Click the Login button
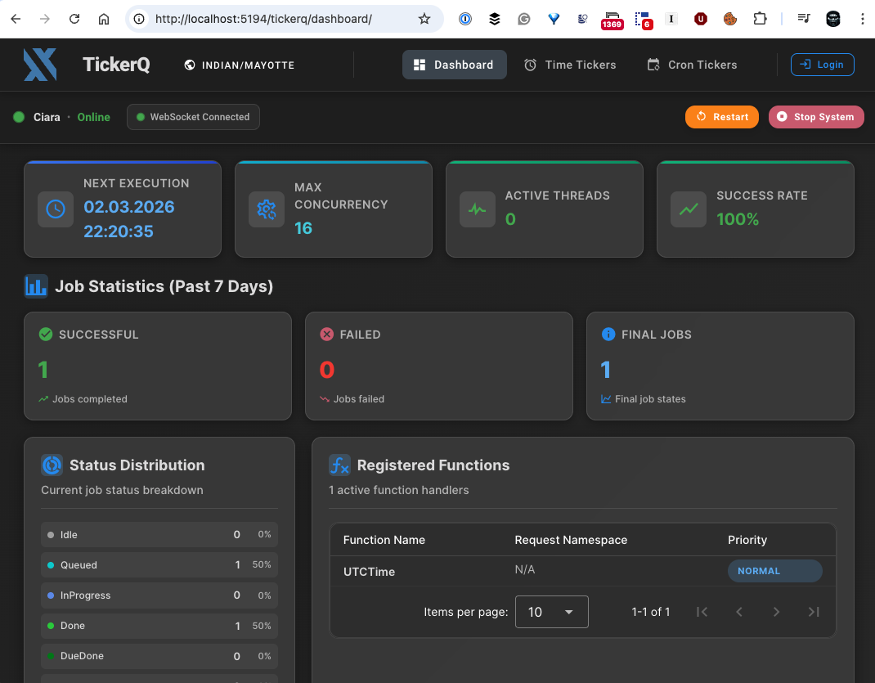 pos(822,65)
